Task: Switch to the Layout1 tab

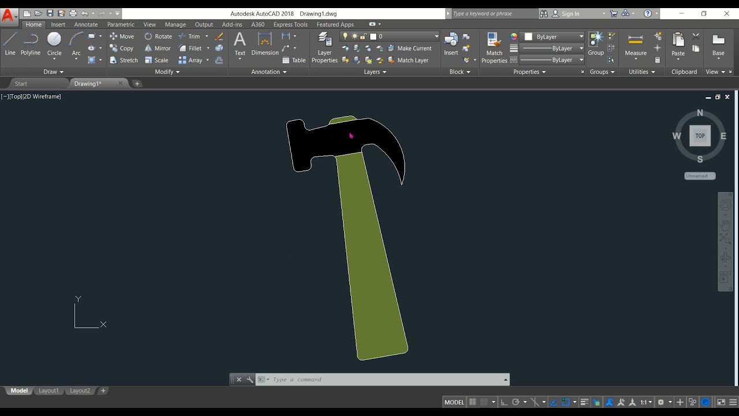Action: 48,391
